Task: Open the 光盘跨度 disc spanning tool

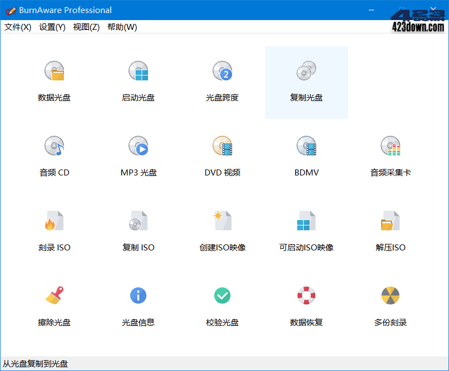Action: tap(222, 81)
